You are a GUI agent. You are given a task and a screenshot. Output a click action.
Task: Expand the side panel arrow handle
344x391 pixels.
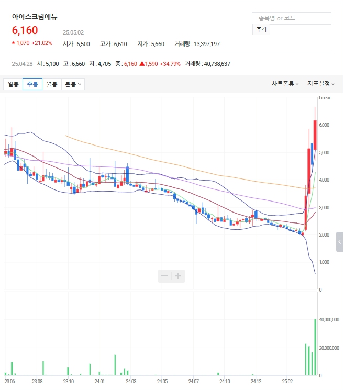tap(339, 242)
